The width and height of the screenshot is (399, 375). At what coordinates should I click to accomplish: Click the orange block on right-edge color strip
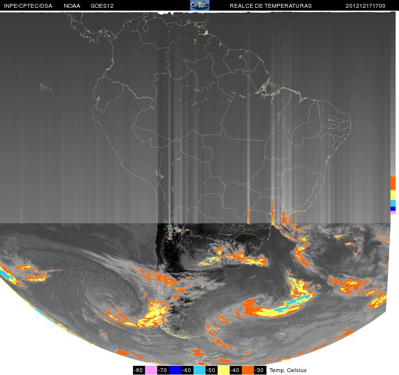(393, 183)
